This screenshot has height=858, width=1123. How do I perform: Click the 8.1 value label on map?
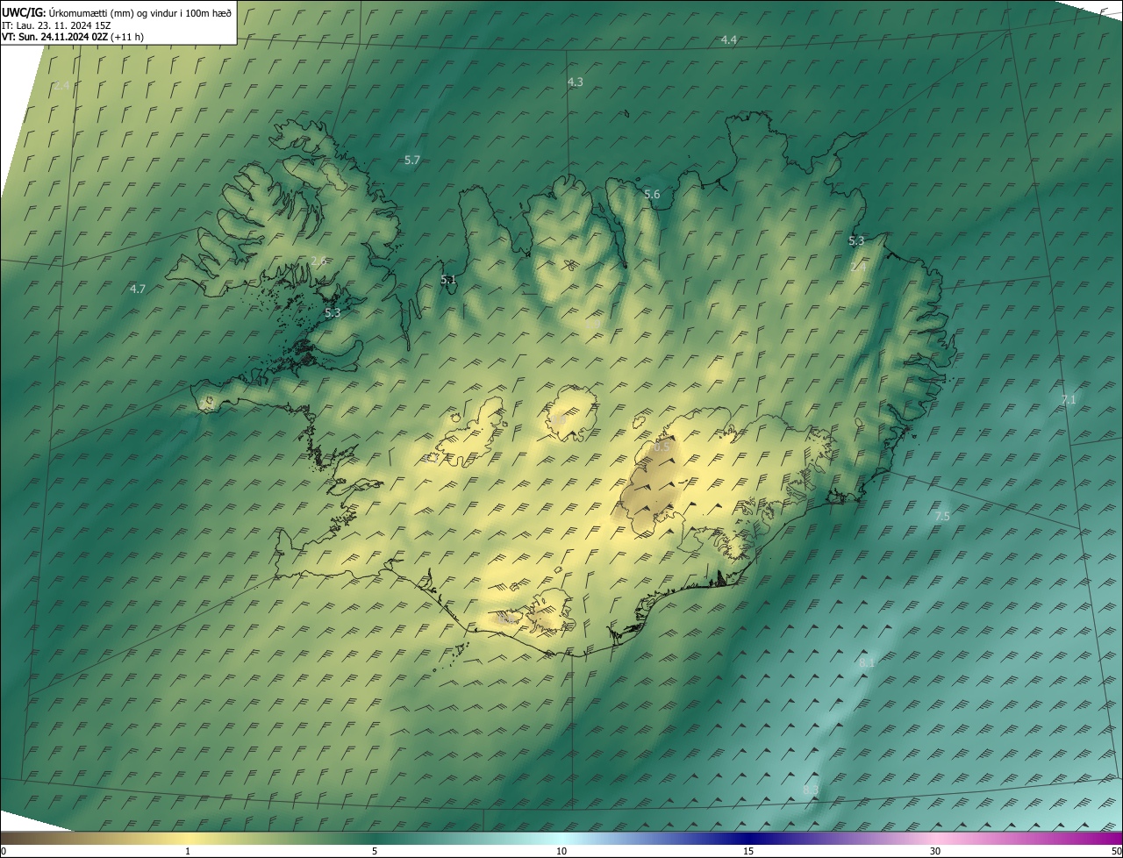pos(867,663)
